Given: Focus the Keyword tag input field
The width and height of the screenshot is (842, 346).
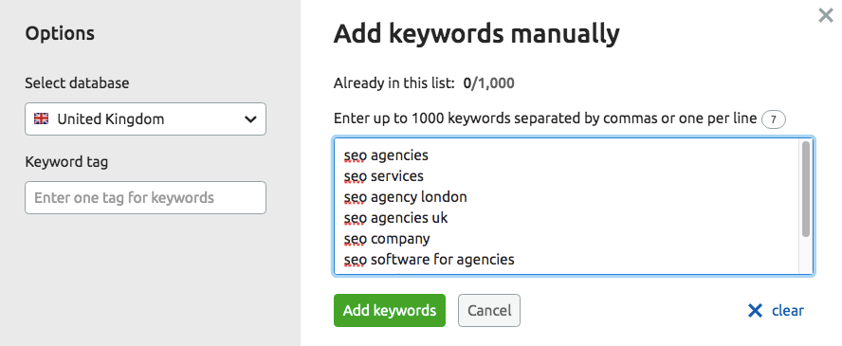Looking at the screenshot, I should pos(145,197).
